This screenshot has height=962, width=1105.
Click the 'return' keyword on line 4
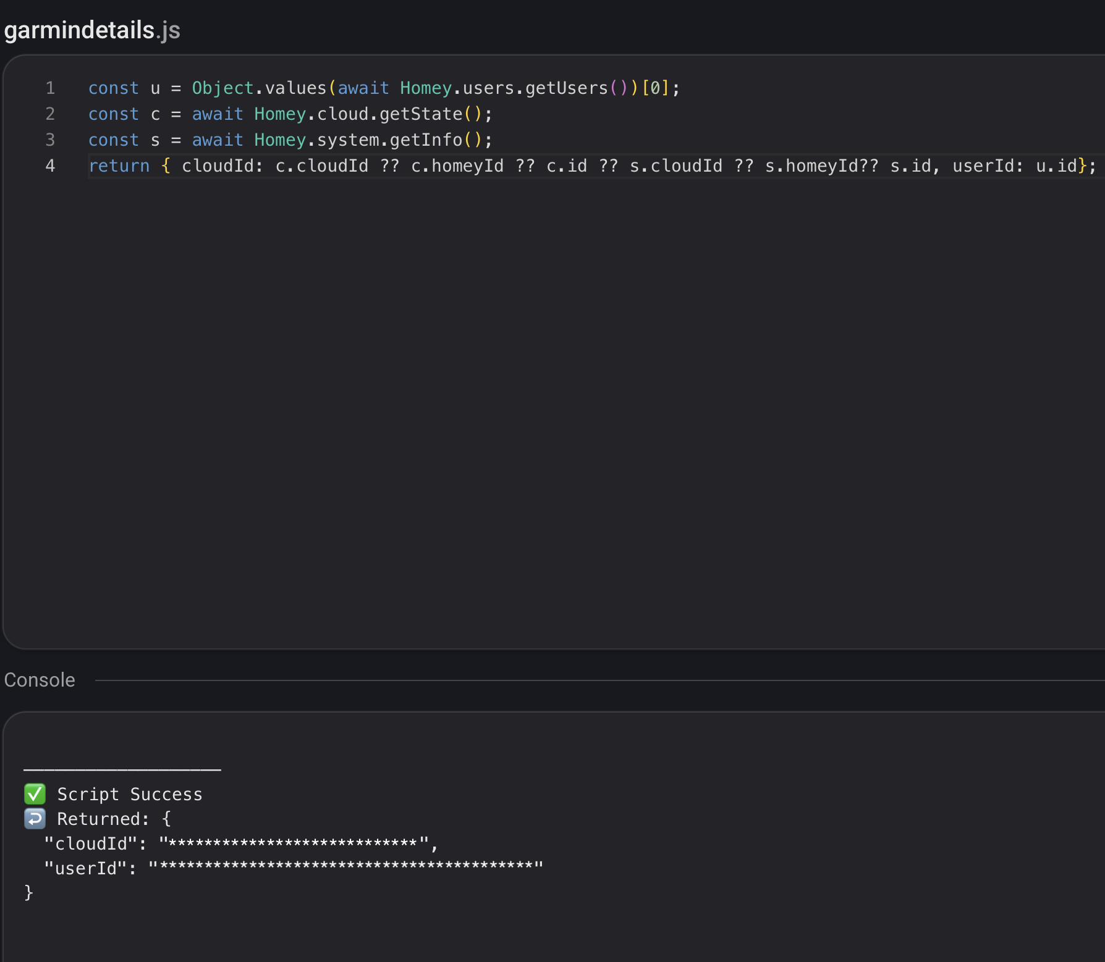[119, 166]
